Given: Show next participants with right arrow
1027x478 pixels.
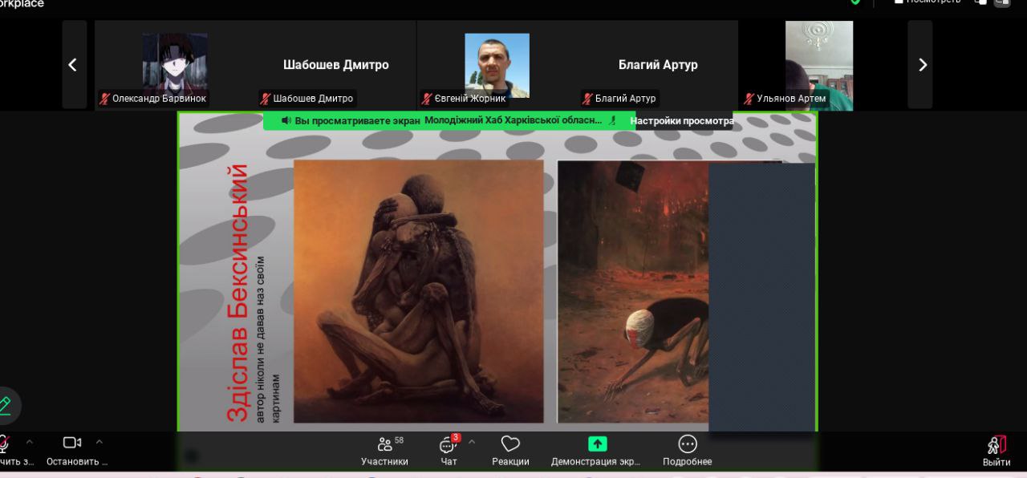Looking at the screenshot, I should [922, 65].
